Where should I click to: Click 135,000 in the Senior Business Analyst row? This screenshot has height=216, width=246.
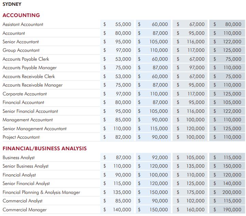click(x=196, y=166)
